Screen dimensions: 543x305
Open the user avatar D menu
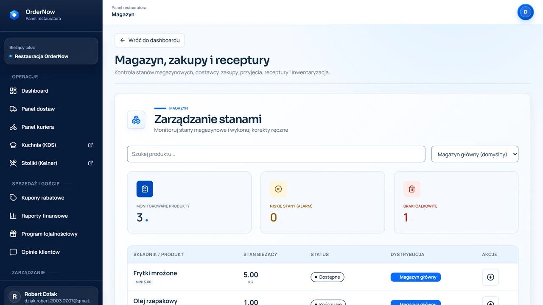click(526, 12)
